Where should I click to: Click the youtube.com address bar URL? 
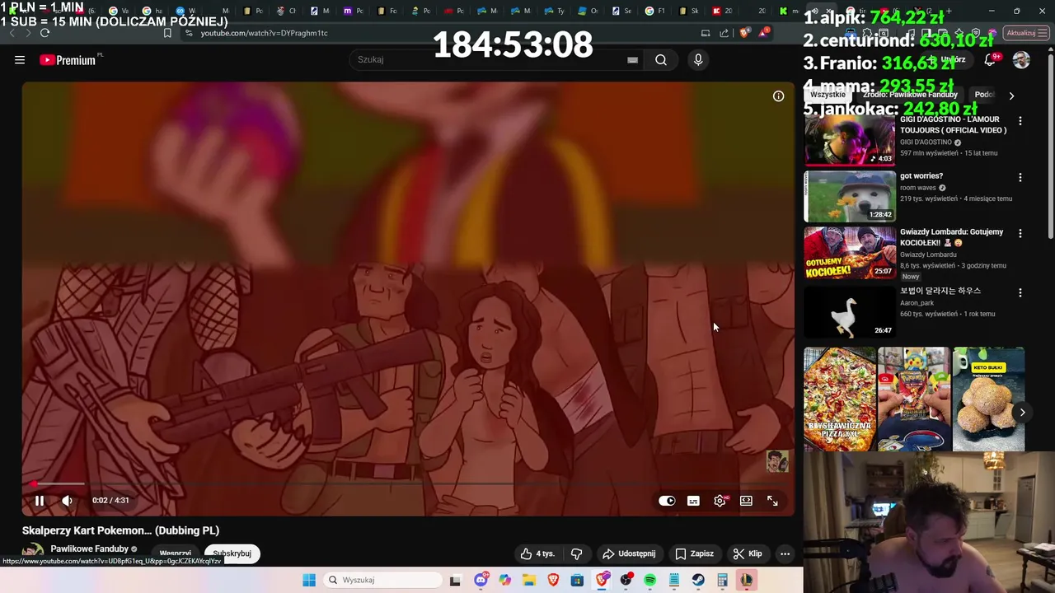click(264, 33)
